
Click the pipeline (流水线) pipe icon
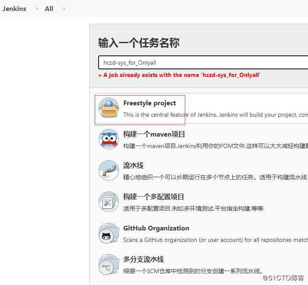click(x=109, y=170)
